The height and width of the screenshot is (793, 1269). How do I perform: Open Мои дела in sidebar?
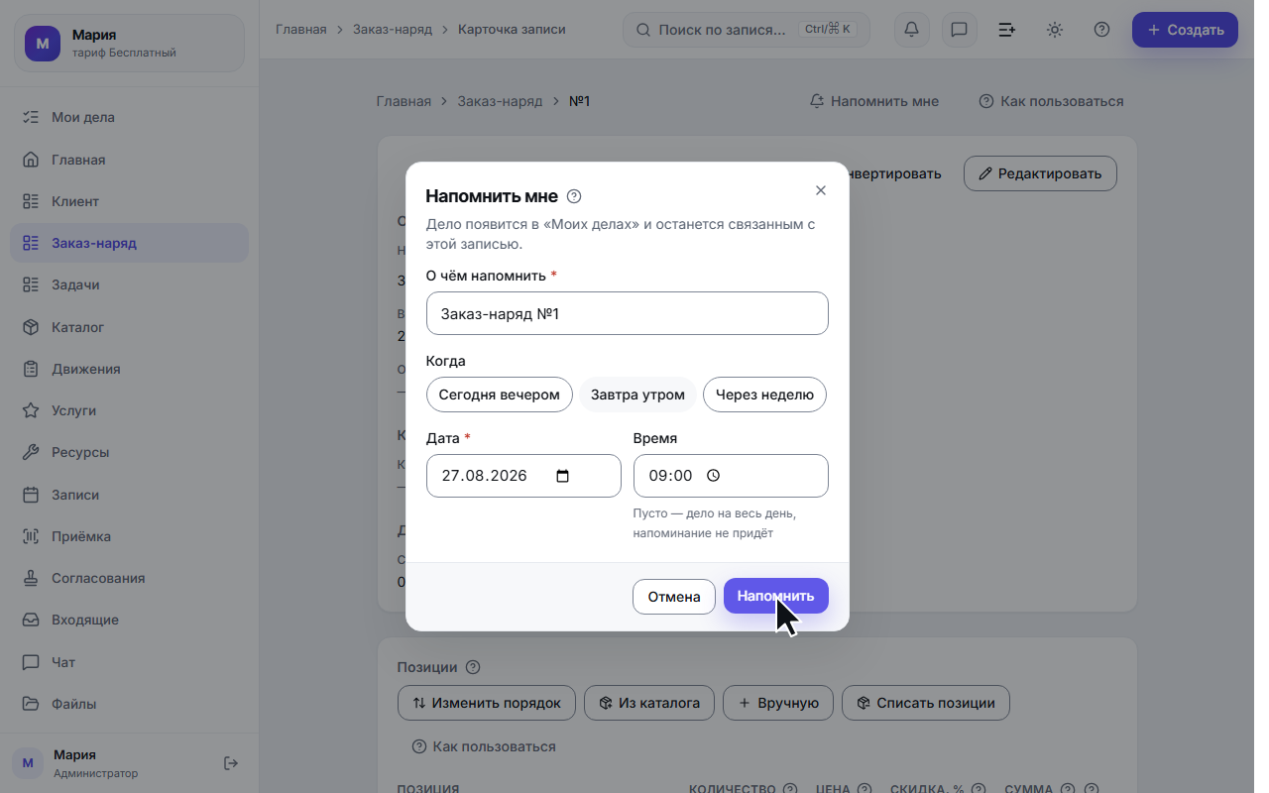click(129, 117)
